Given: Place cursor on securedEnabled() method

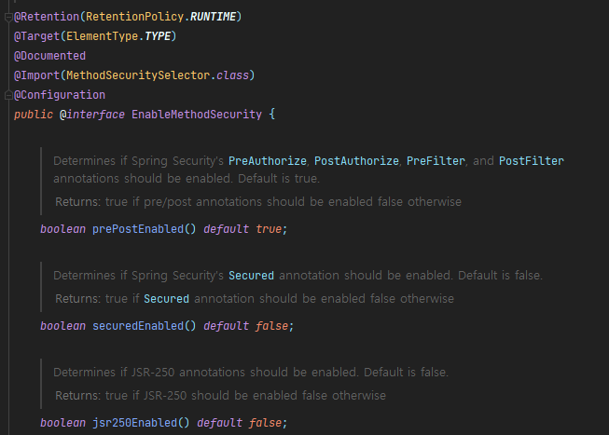Looking at the screenshot, I should (145, 326).
